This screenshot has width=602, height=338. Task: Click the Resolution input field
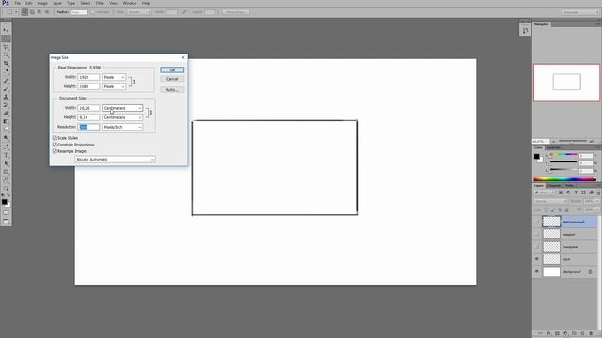click(88, 127)
